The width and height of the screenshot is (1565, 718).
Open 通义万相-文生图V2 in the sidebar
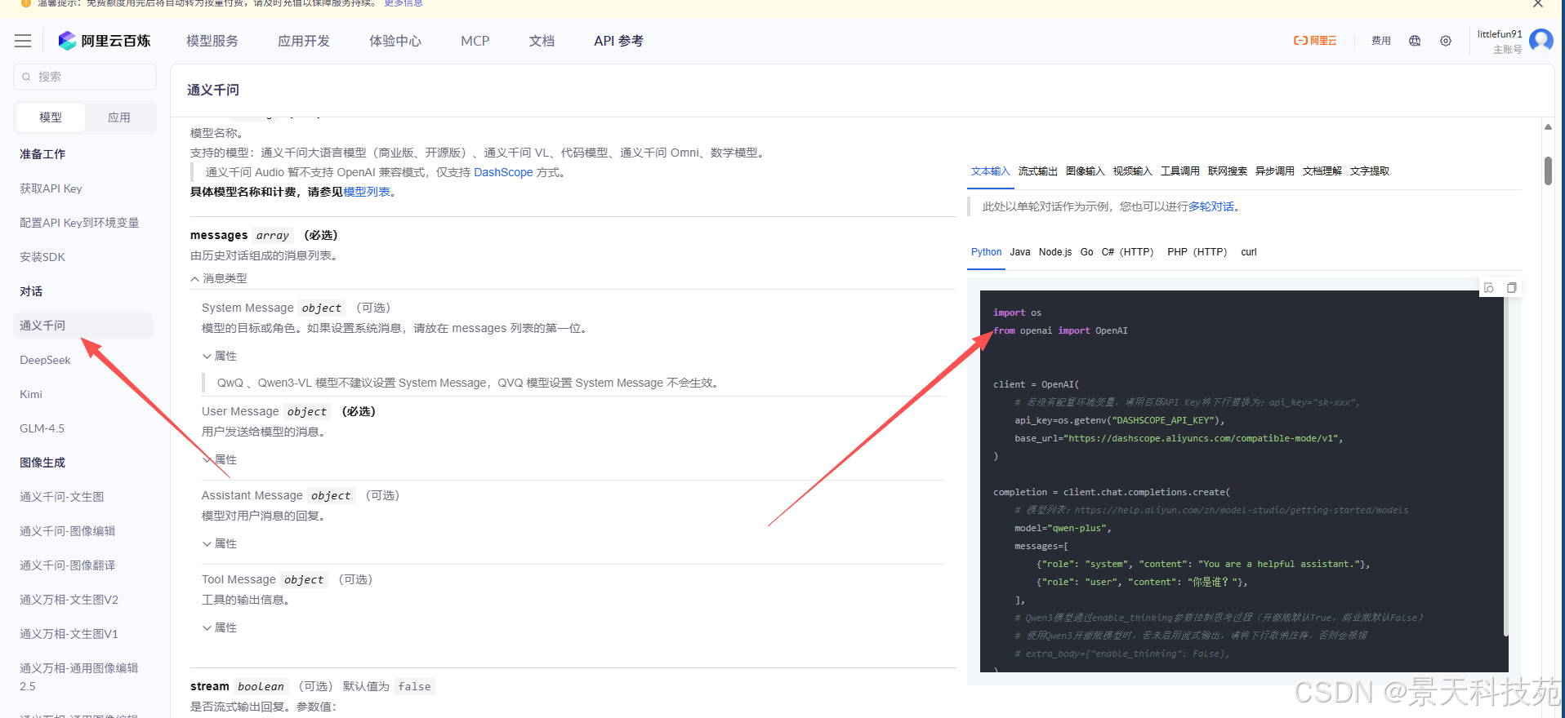pos(69,600)
